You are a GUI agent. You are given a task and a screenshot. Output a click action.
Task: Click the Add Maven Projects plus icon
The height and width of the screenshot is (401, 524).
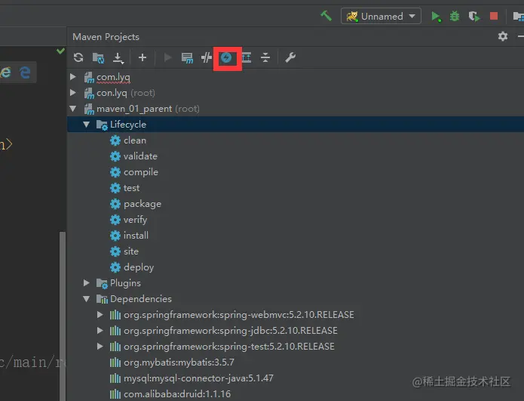tap(142, 57)
